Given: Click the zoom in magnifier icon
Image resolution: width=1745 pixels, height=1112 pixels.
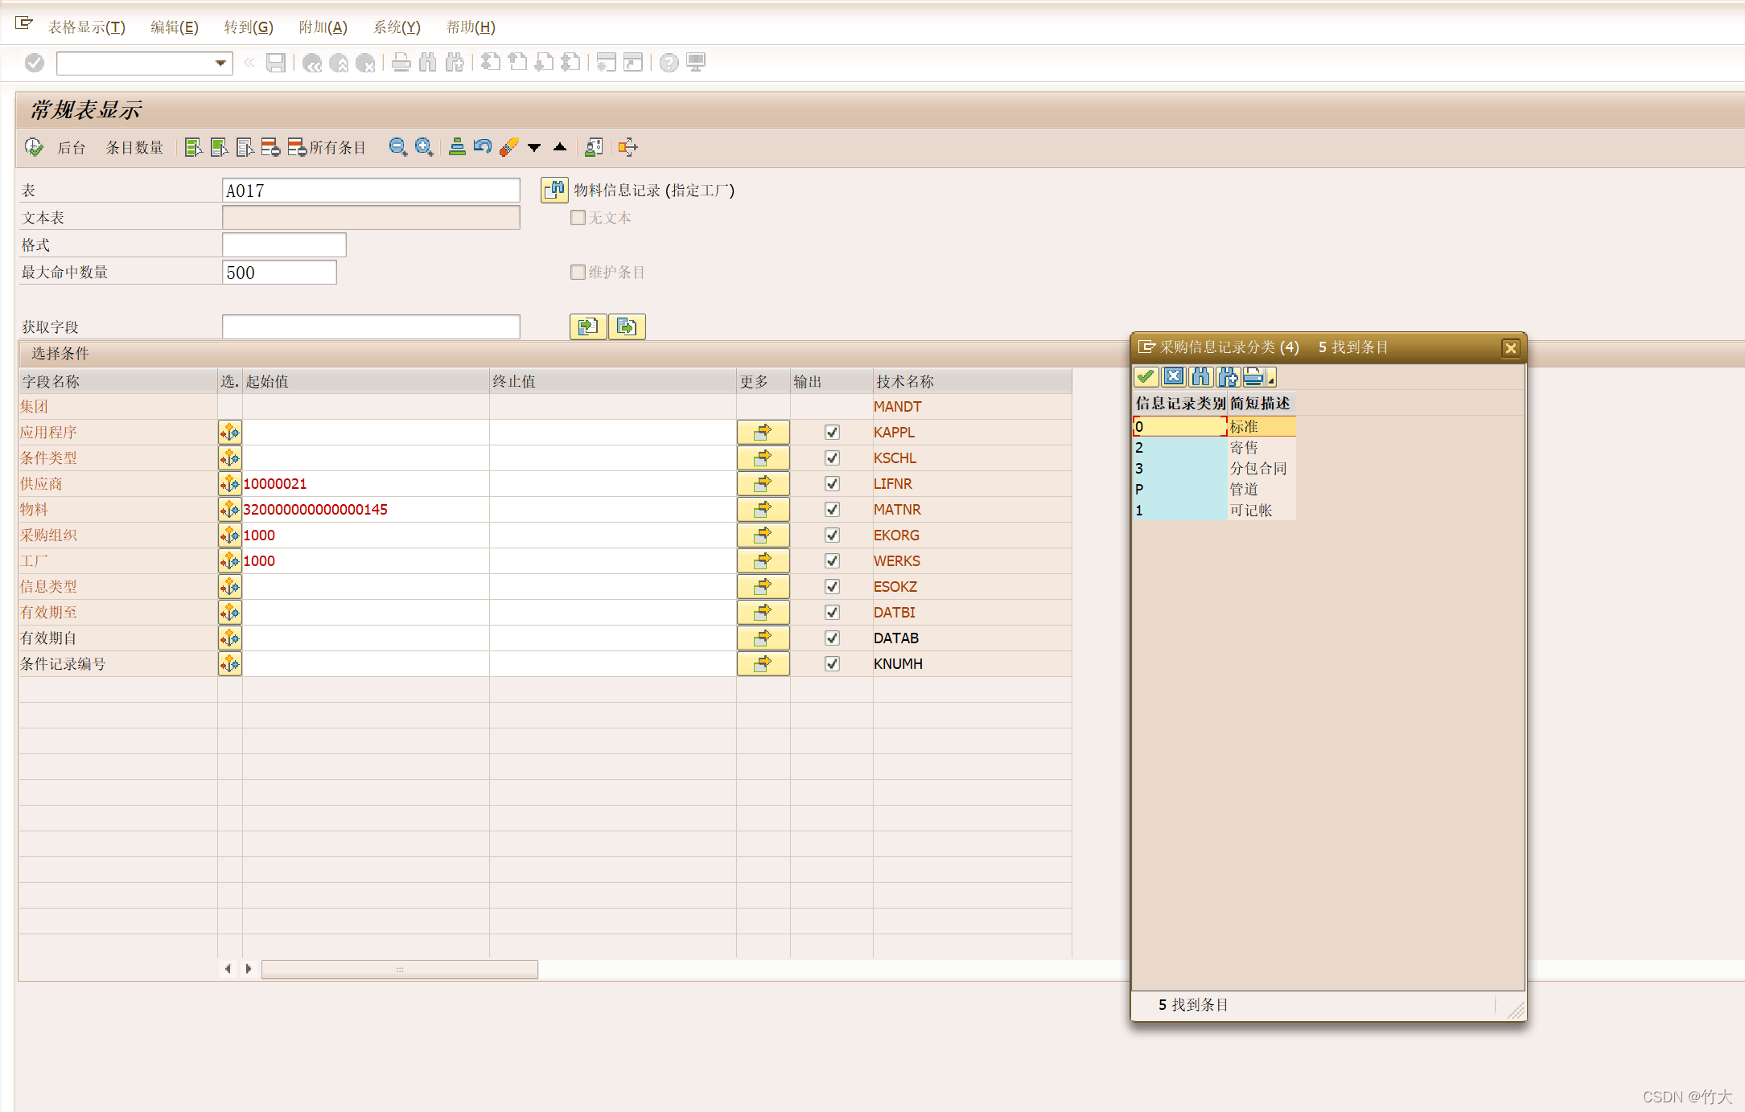Looking at the screenshot, I should (x=424, y=147).
